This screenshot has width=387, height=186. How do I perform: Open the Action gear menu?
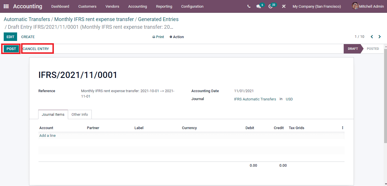coord(176,37)
